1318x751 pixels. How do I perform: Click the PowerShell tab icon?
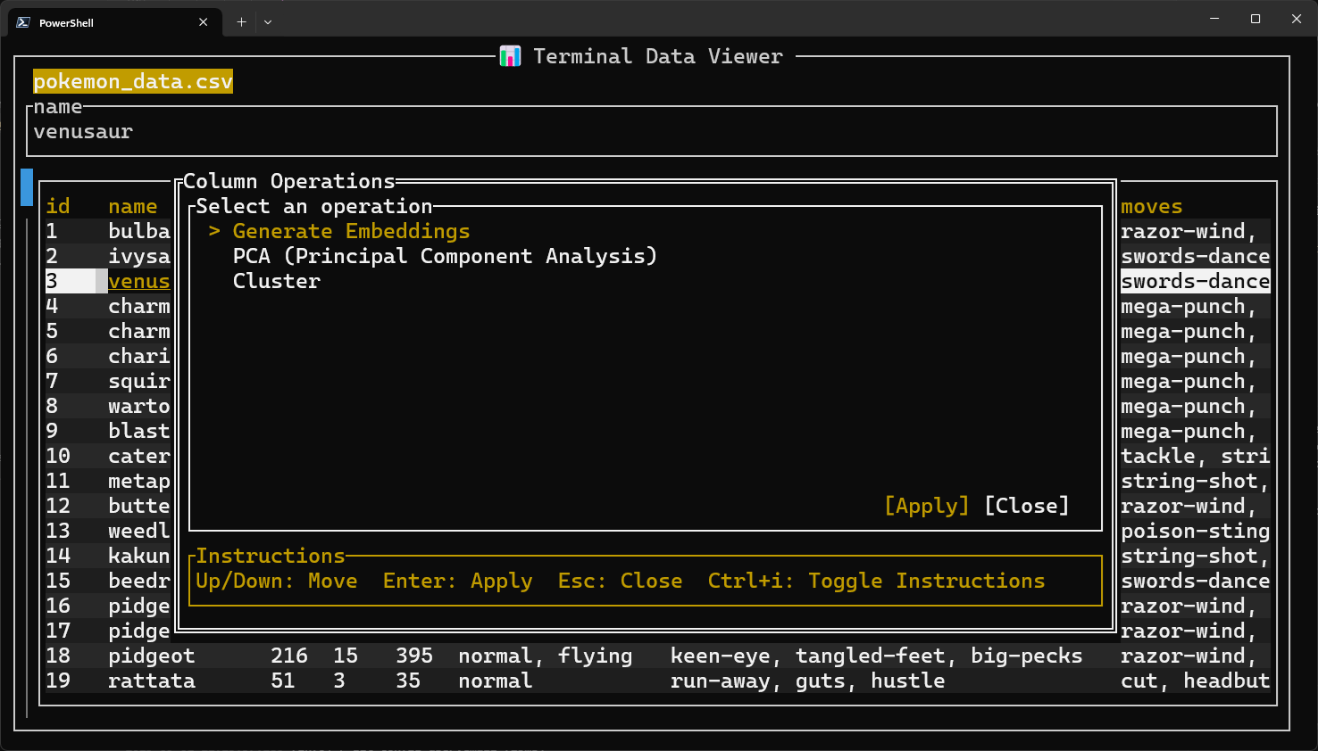coord(23,22)
